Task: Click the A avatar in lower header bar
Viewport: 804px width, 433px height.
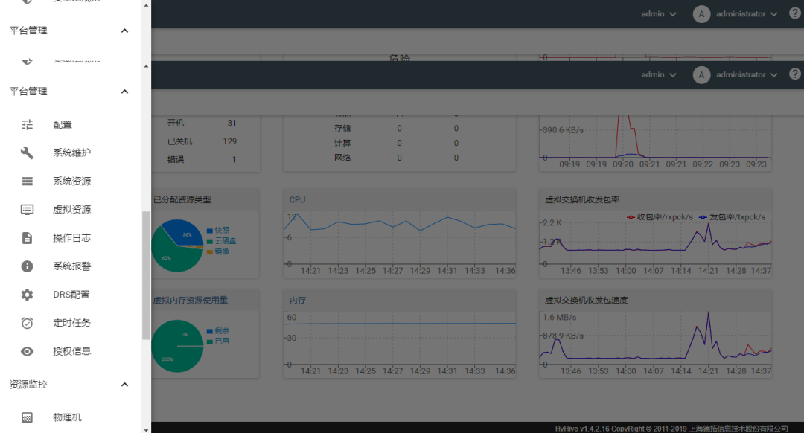Action: (701, 75)
